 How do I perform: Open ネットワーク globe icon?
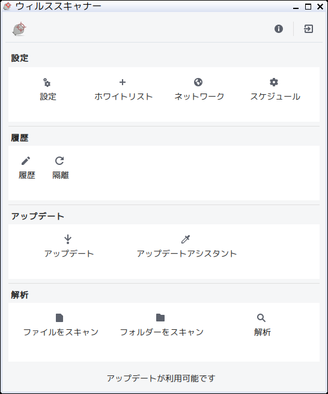click(198, 82)
